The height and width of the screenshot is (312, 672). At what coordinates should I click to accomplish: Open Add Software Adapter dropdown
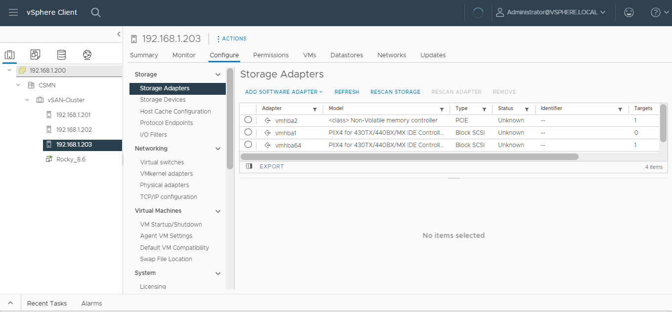284,92
